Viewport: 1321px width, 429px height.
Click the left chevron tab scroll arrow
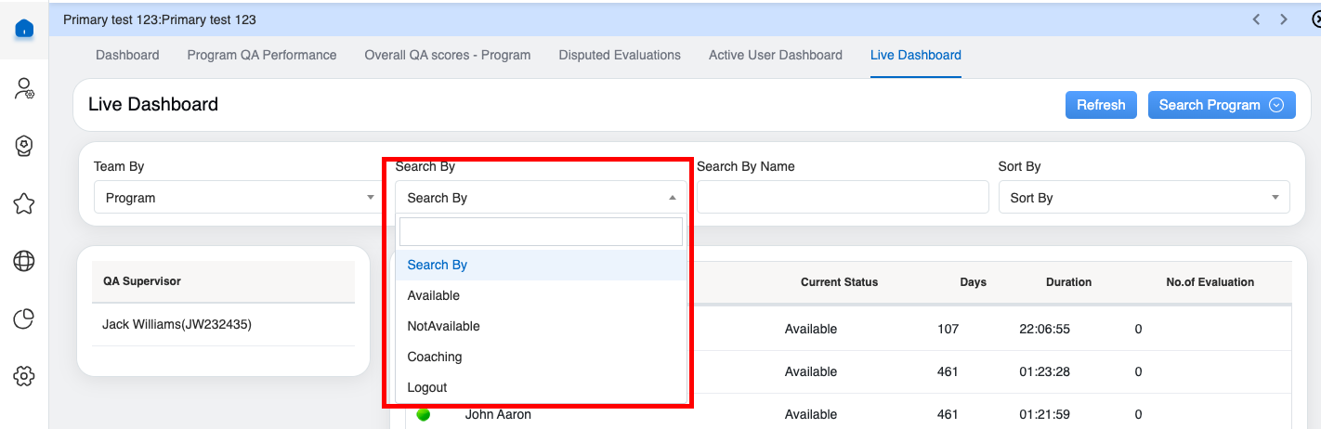1256,19
